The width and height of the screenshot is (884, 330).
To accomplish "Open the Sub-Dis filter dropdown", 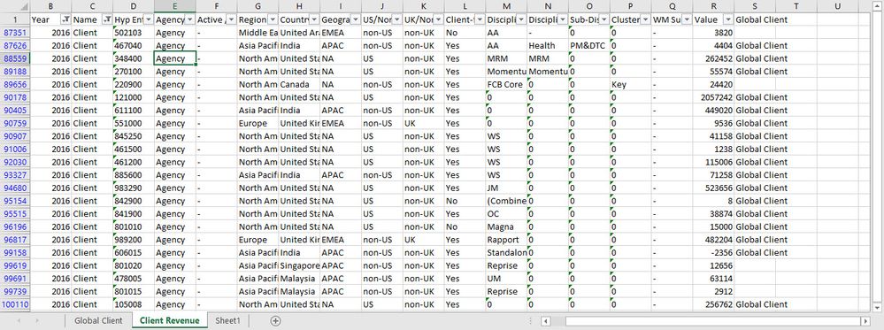I will coord(604,19).
